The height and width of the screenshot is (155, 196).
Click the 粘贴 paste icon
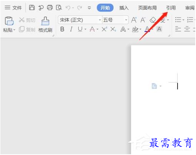click(9, 21)
